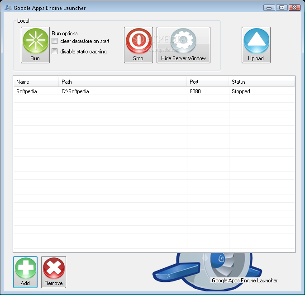This screenshot has height=295, width=305.
Task: Minimize the Google Apps Engine Launcher window
Action: click(269, 8)
